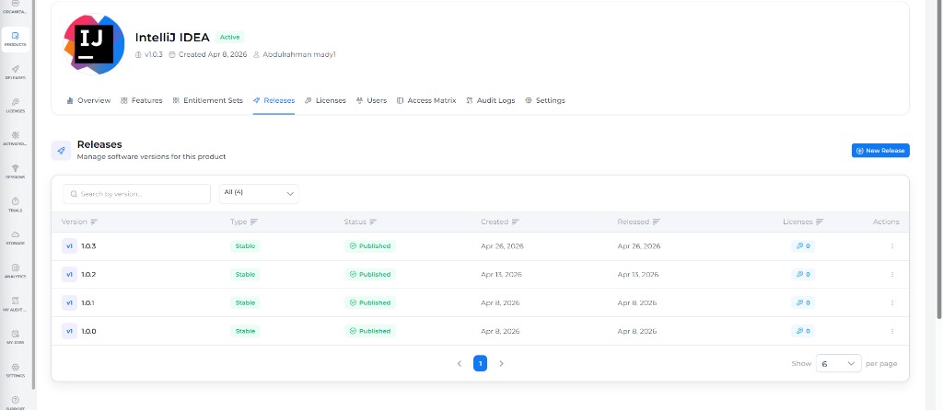Open the All (4) filter dropdown
The width and height of the screenshot is (943, 410).
point(259,194)
